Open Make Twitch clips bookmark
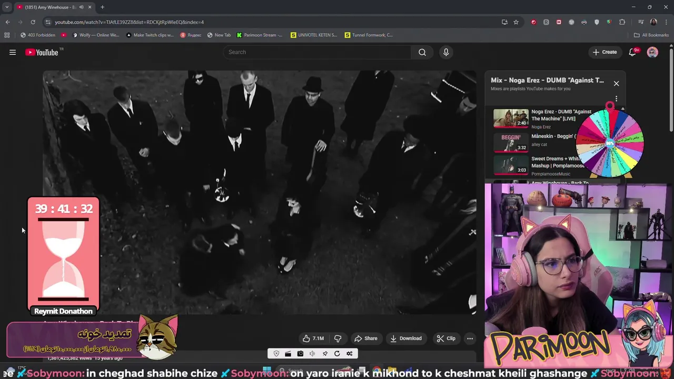The image size is (674, 379). pyautogui.click(x=150, y=35)
